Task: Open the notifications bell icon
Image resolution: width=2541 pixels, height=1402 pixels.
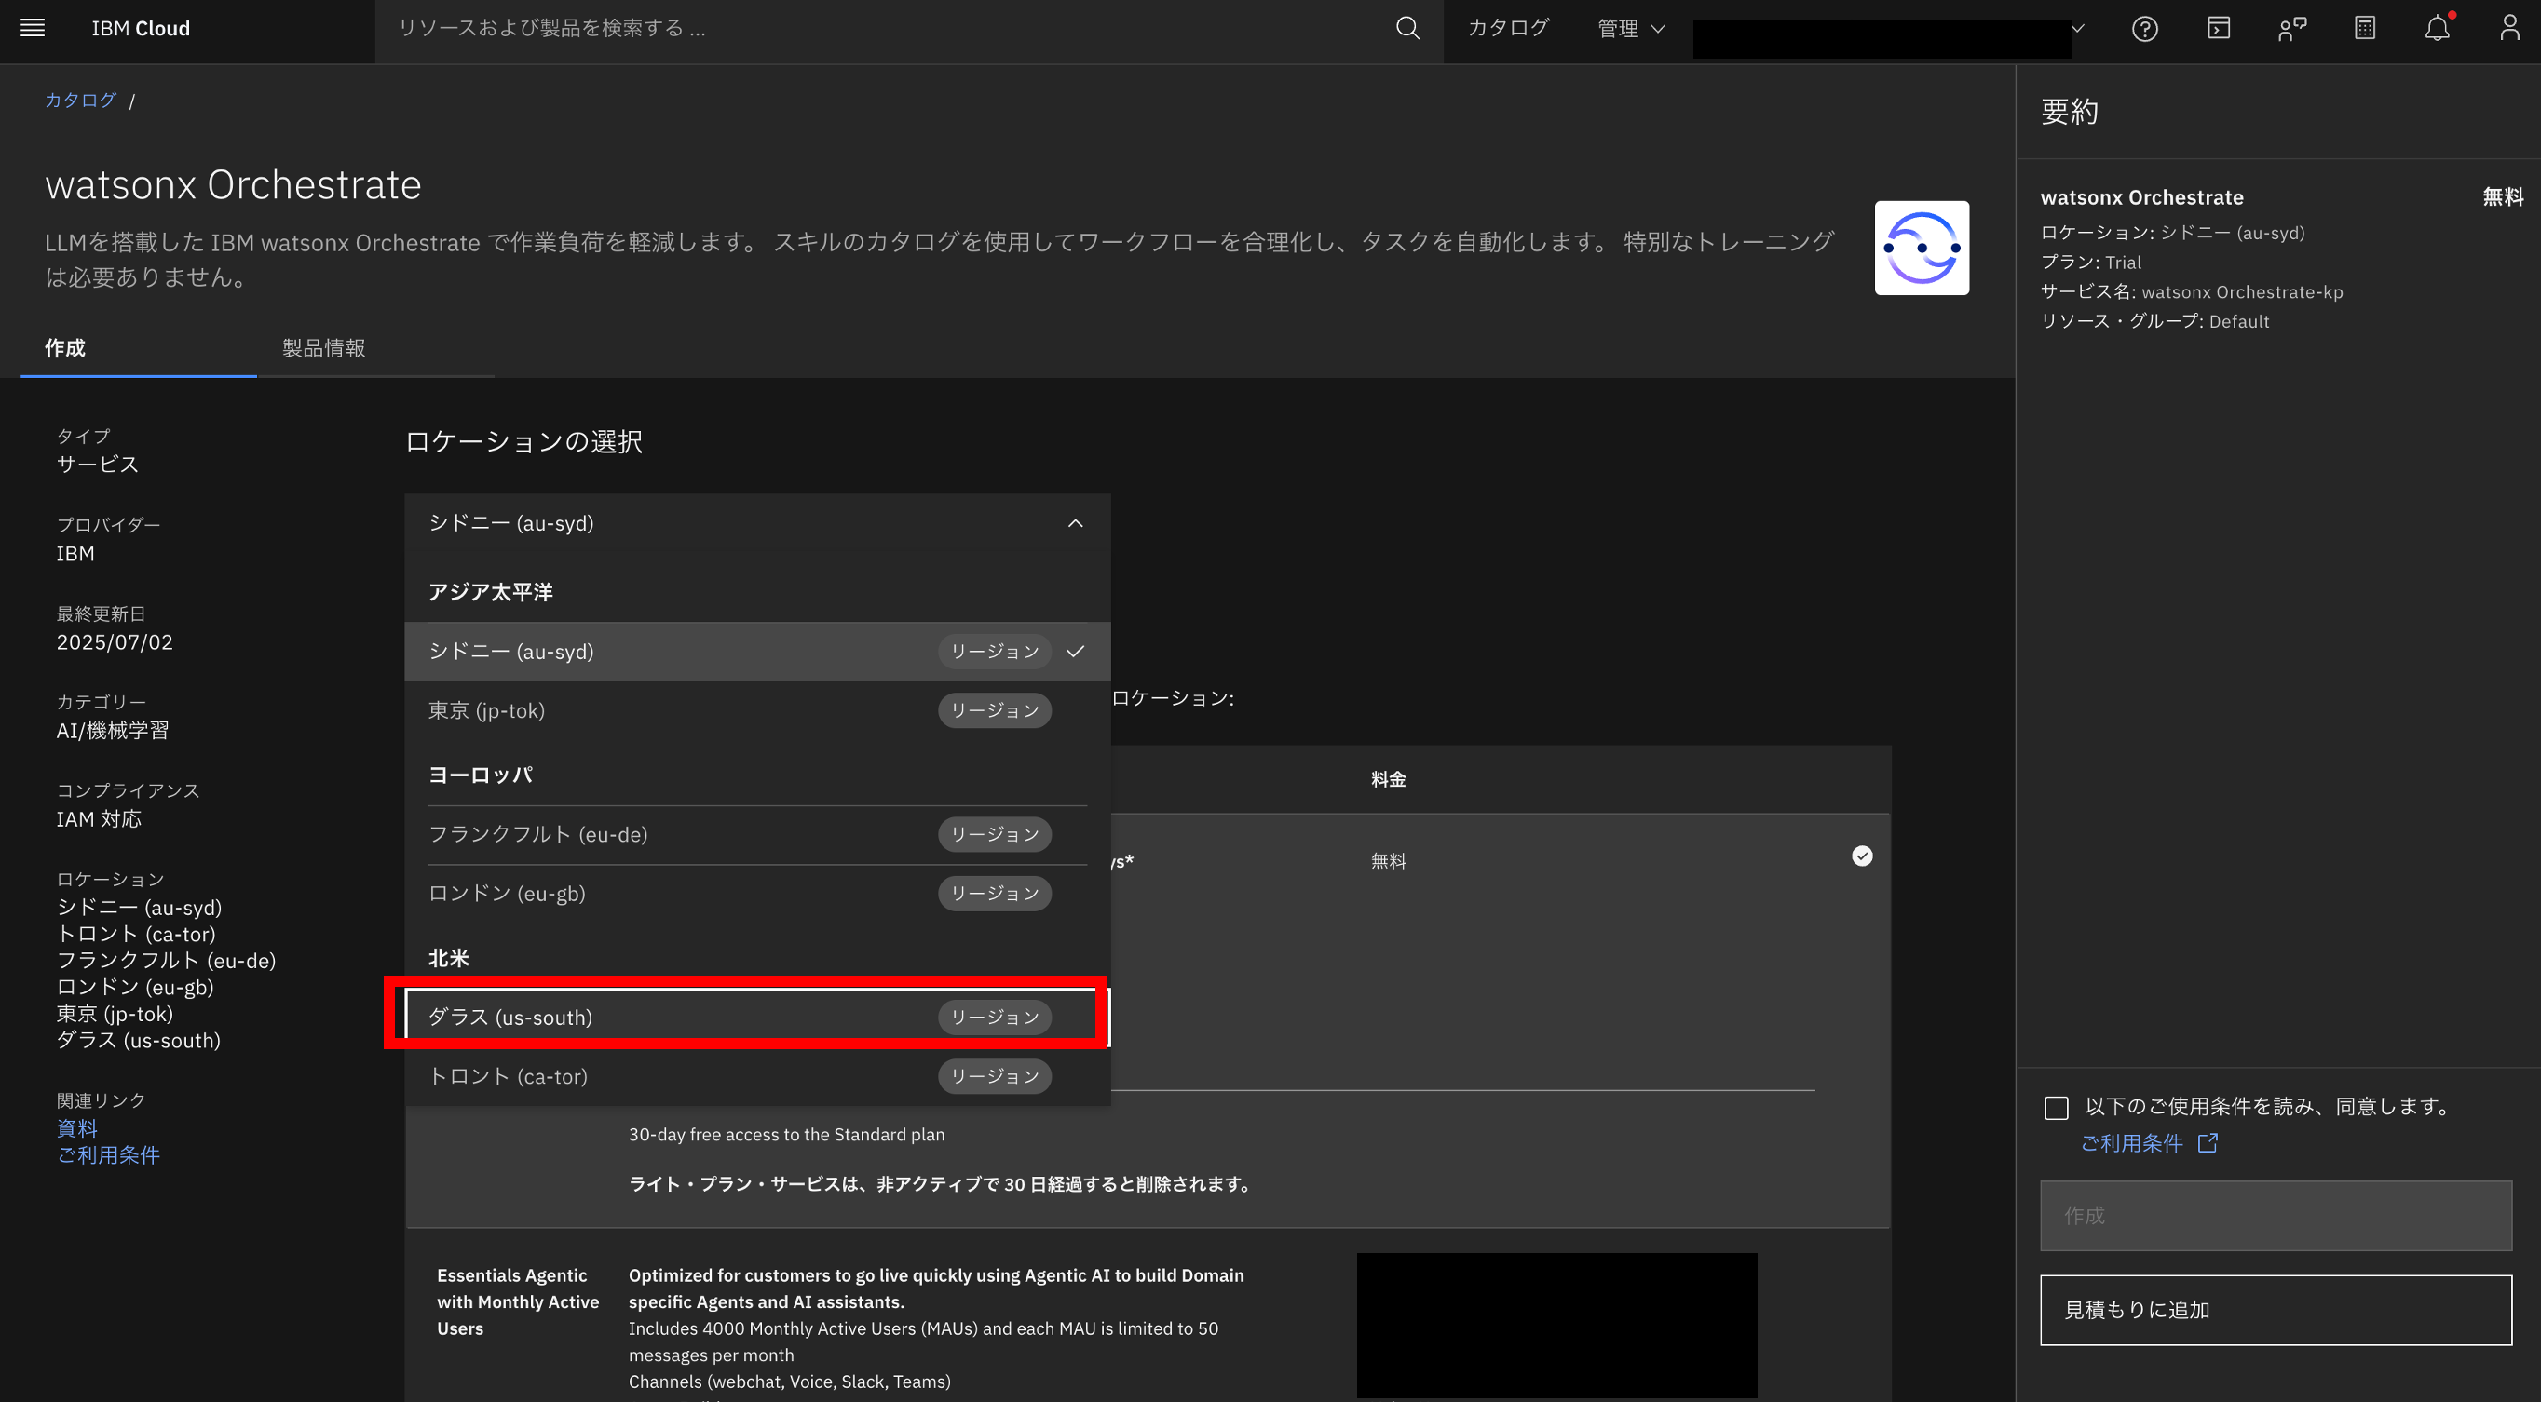Action: pyautogui.click(x=2438, y=29)
